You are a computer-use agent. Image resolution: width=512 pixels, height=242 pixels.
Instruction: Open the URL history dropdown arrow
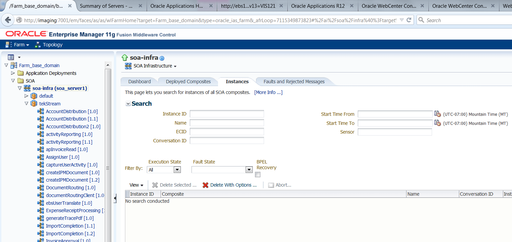(x=401, y=20)
